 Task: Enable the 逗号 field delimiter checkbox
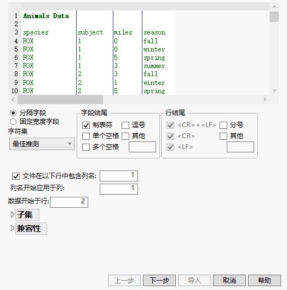tap(125, 125)
